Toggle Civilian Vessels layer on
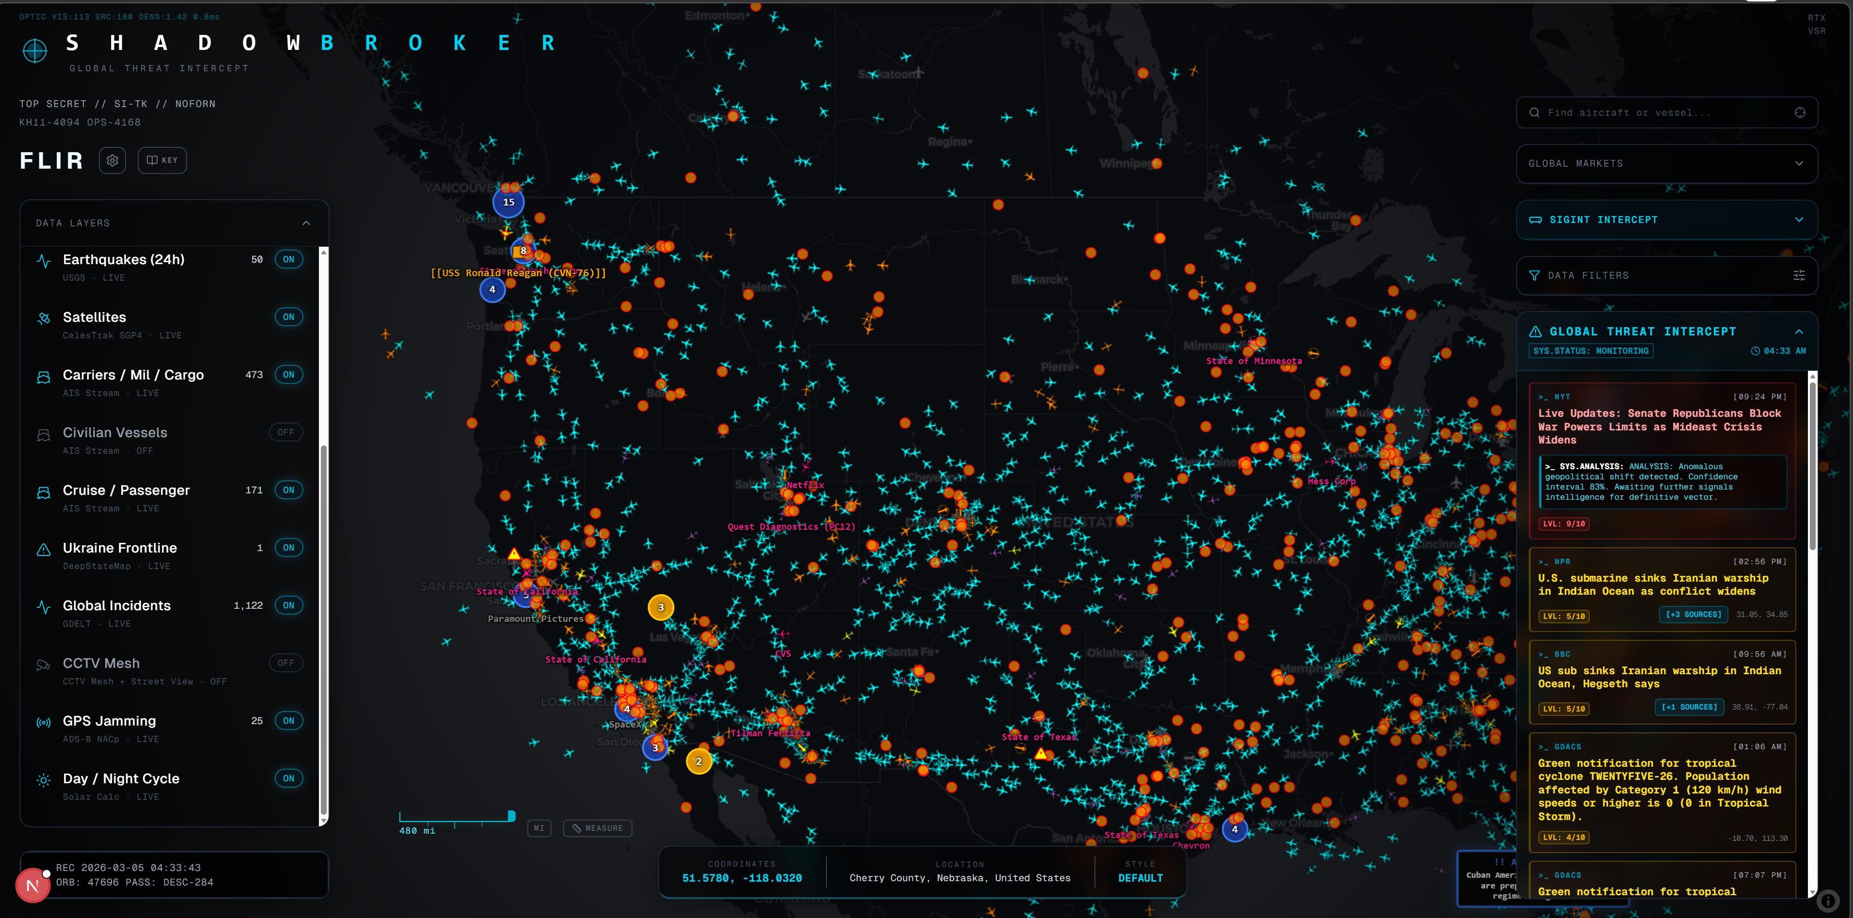This screenshot has width=1853, height=918. pos(285,432)
